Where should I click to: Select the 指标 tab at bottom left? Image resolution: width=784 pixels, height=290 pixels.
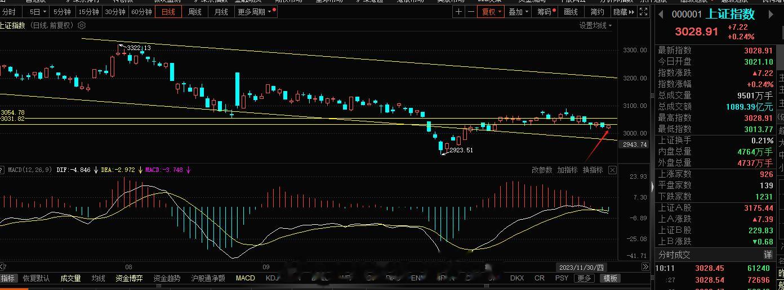8,278
